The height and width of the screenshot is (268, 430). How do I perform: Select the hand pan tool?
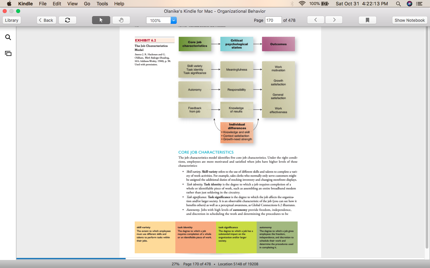121,20
